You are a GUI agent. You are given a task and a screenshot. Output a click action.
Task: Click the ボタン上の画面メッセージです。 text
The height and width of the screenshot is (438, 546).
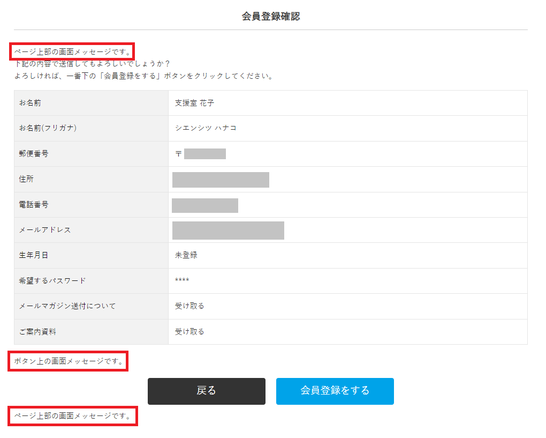68,361
